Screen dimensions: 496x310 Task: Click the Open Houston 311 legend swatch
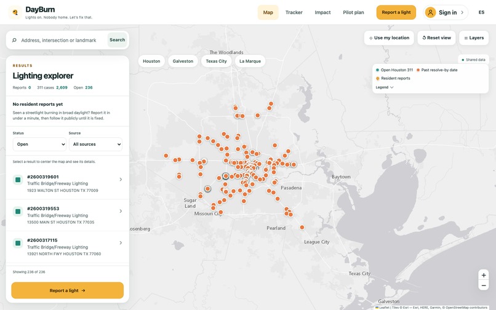377,70
